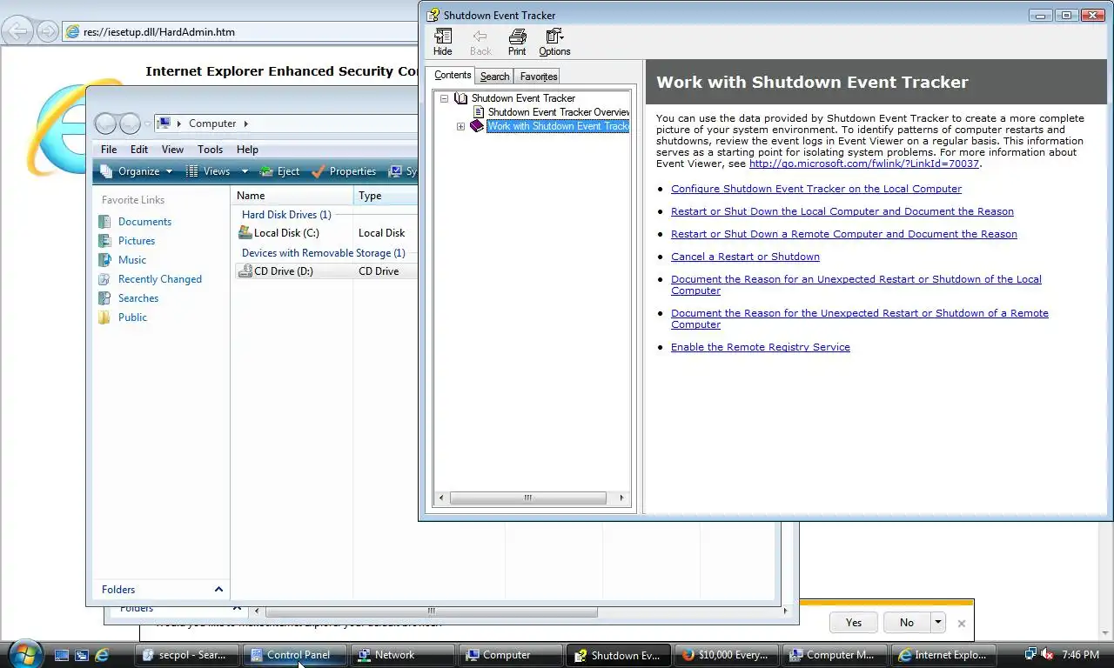Click the volume muted tray icon
Screen dimensions: 1114x668
point(1047,655)
